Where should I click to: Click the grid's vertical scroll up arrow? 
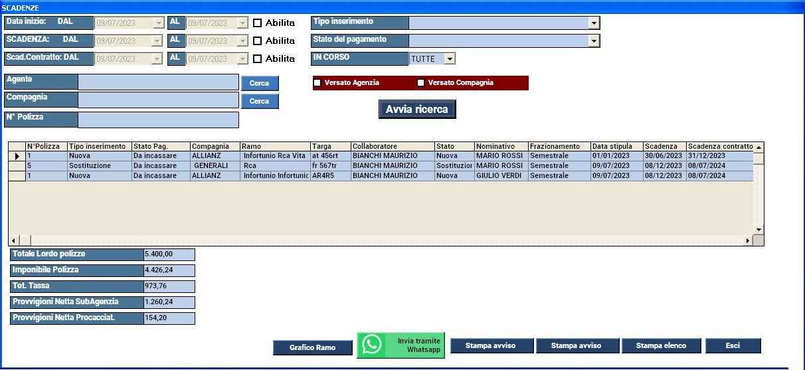pos(758,147)
